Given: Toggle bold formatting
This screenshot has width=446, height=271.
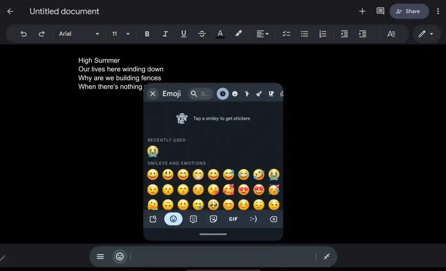Looking at the screenshot, I should coord(147,34).
